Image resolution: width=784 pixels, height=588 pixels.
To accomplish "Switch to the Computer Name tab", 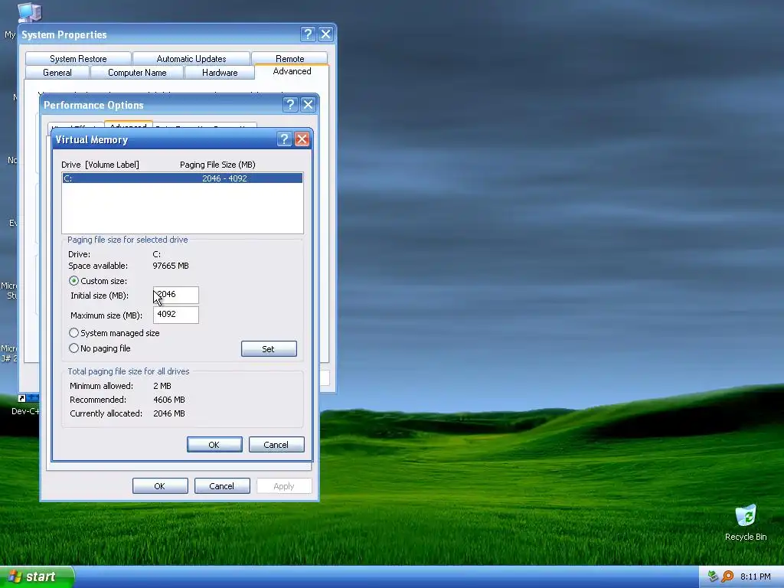I will (137, 73).
